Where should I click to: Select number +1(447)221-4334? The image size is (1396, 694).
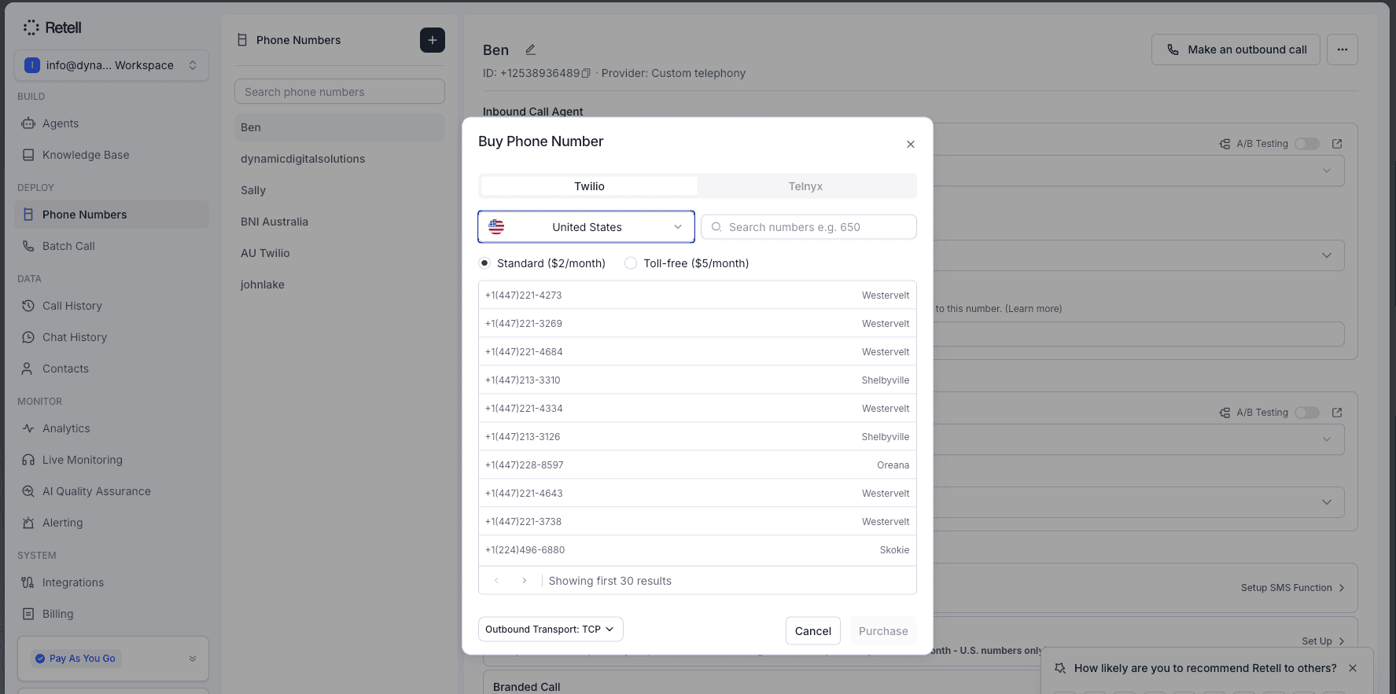tap(698, 409)
